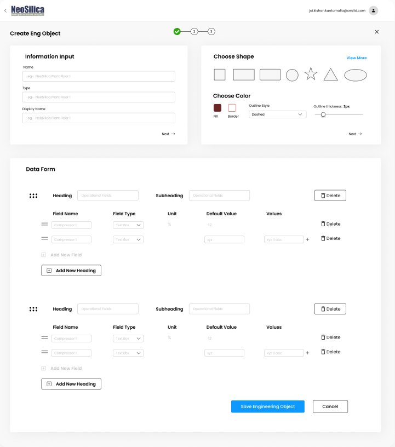Open second section's second row Field Type dropdown

pyautogui.click(x=128, y=353)
